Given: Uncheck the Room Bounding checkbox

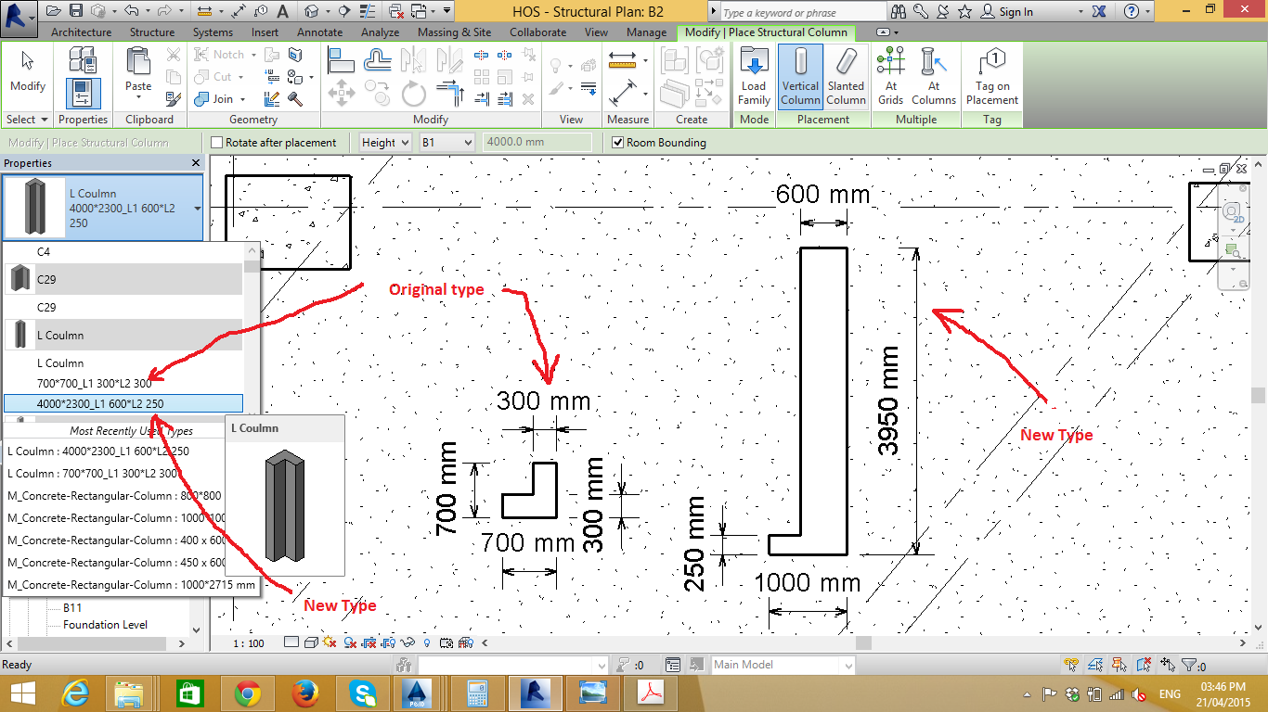Looking at the screenshot, I should pos(618,143).
